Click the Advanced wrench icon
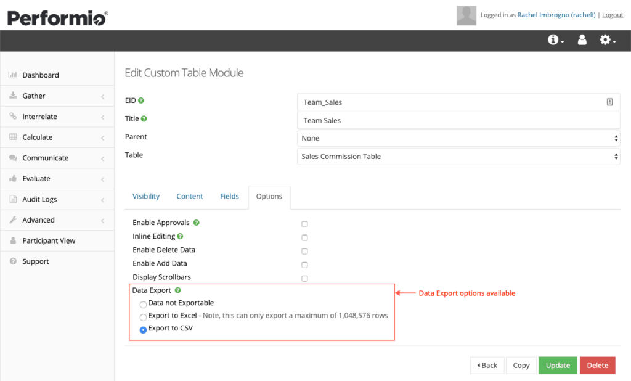This screenshot has height=381, width=631. tap(13, 219)
